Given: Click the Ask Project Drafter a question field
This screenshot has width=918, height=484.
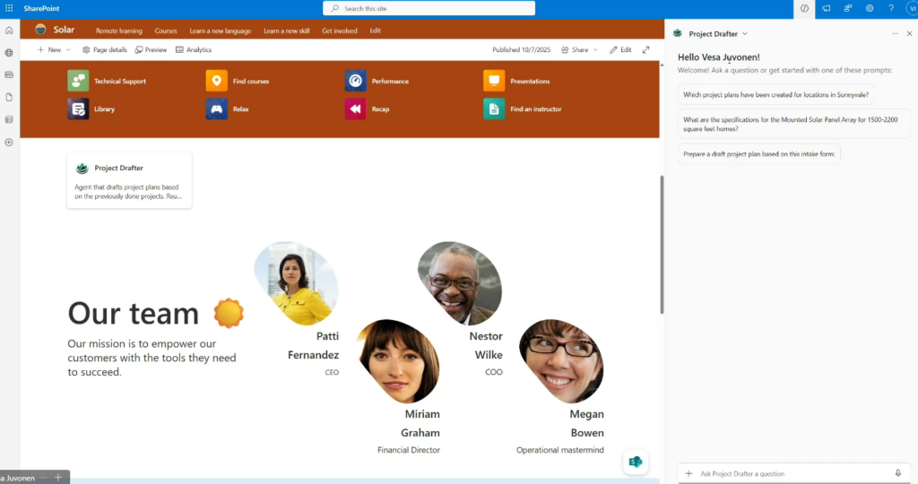Looking at the screenshot, I should pos(789,473).
